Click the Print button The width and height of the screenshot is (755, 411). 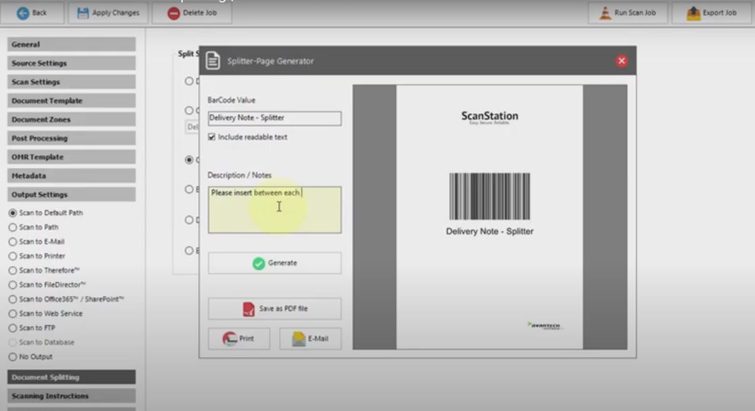(x=239, y=339)
